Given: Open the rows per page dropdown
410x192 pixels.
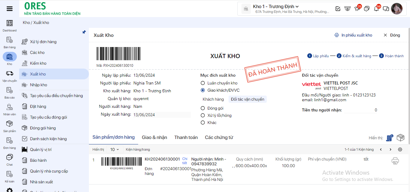Looking at the screenshot, I should coord(114,149).
